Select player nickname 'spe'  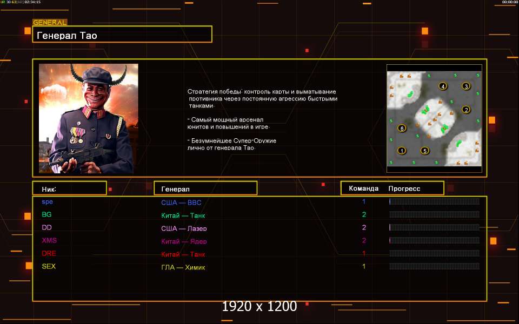point(48,201)
